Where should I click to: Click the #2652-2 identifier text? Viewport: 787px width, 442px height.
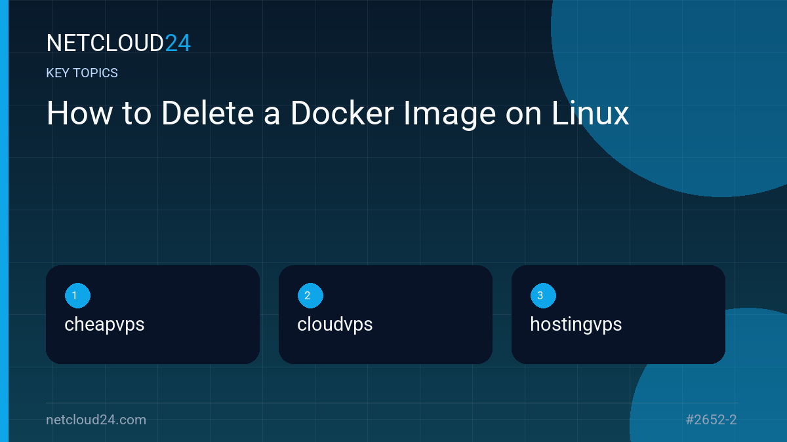click(711, 420)
